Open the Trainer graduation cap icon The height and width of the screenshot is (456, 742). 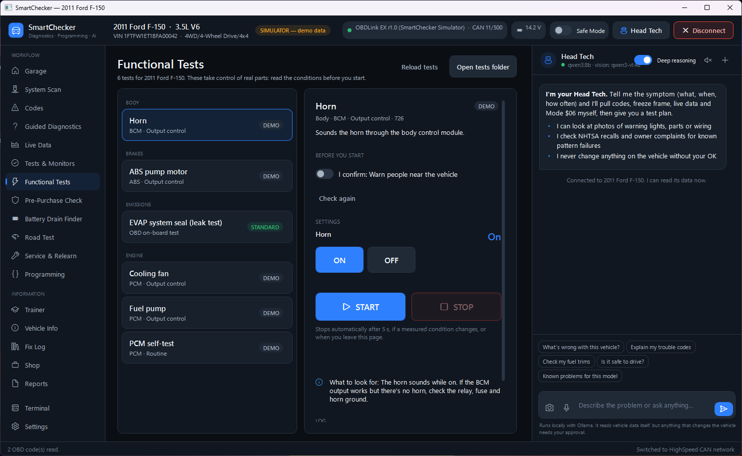point(15,310)
